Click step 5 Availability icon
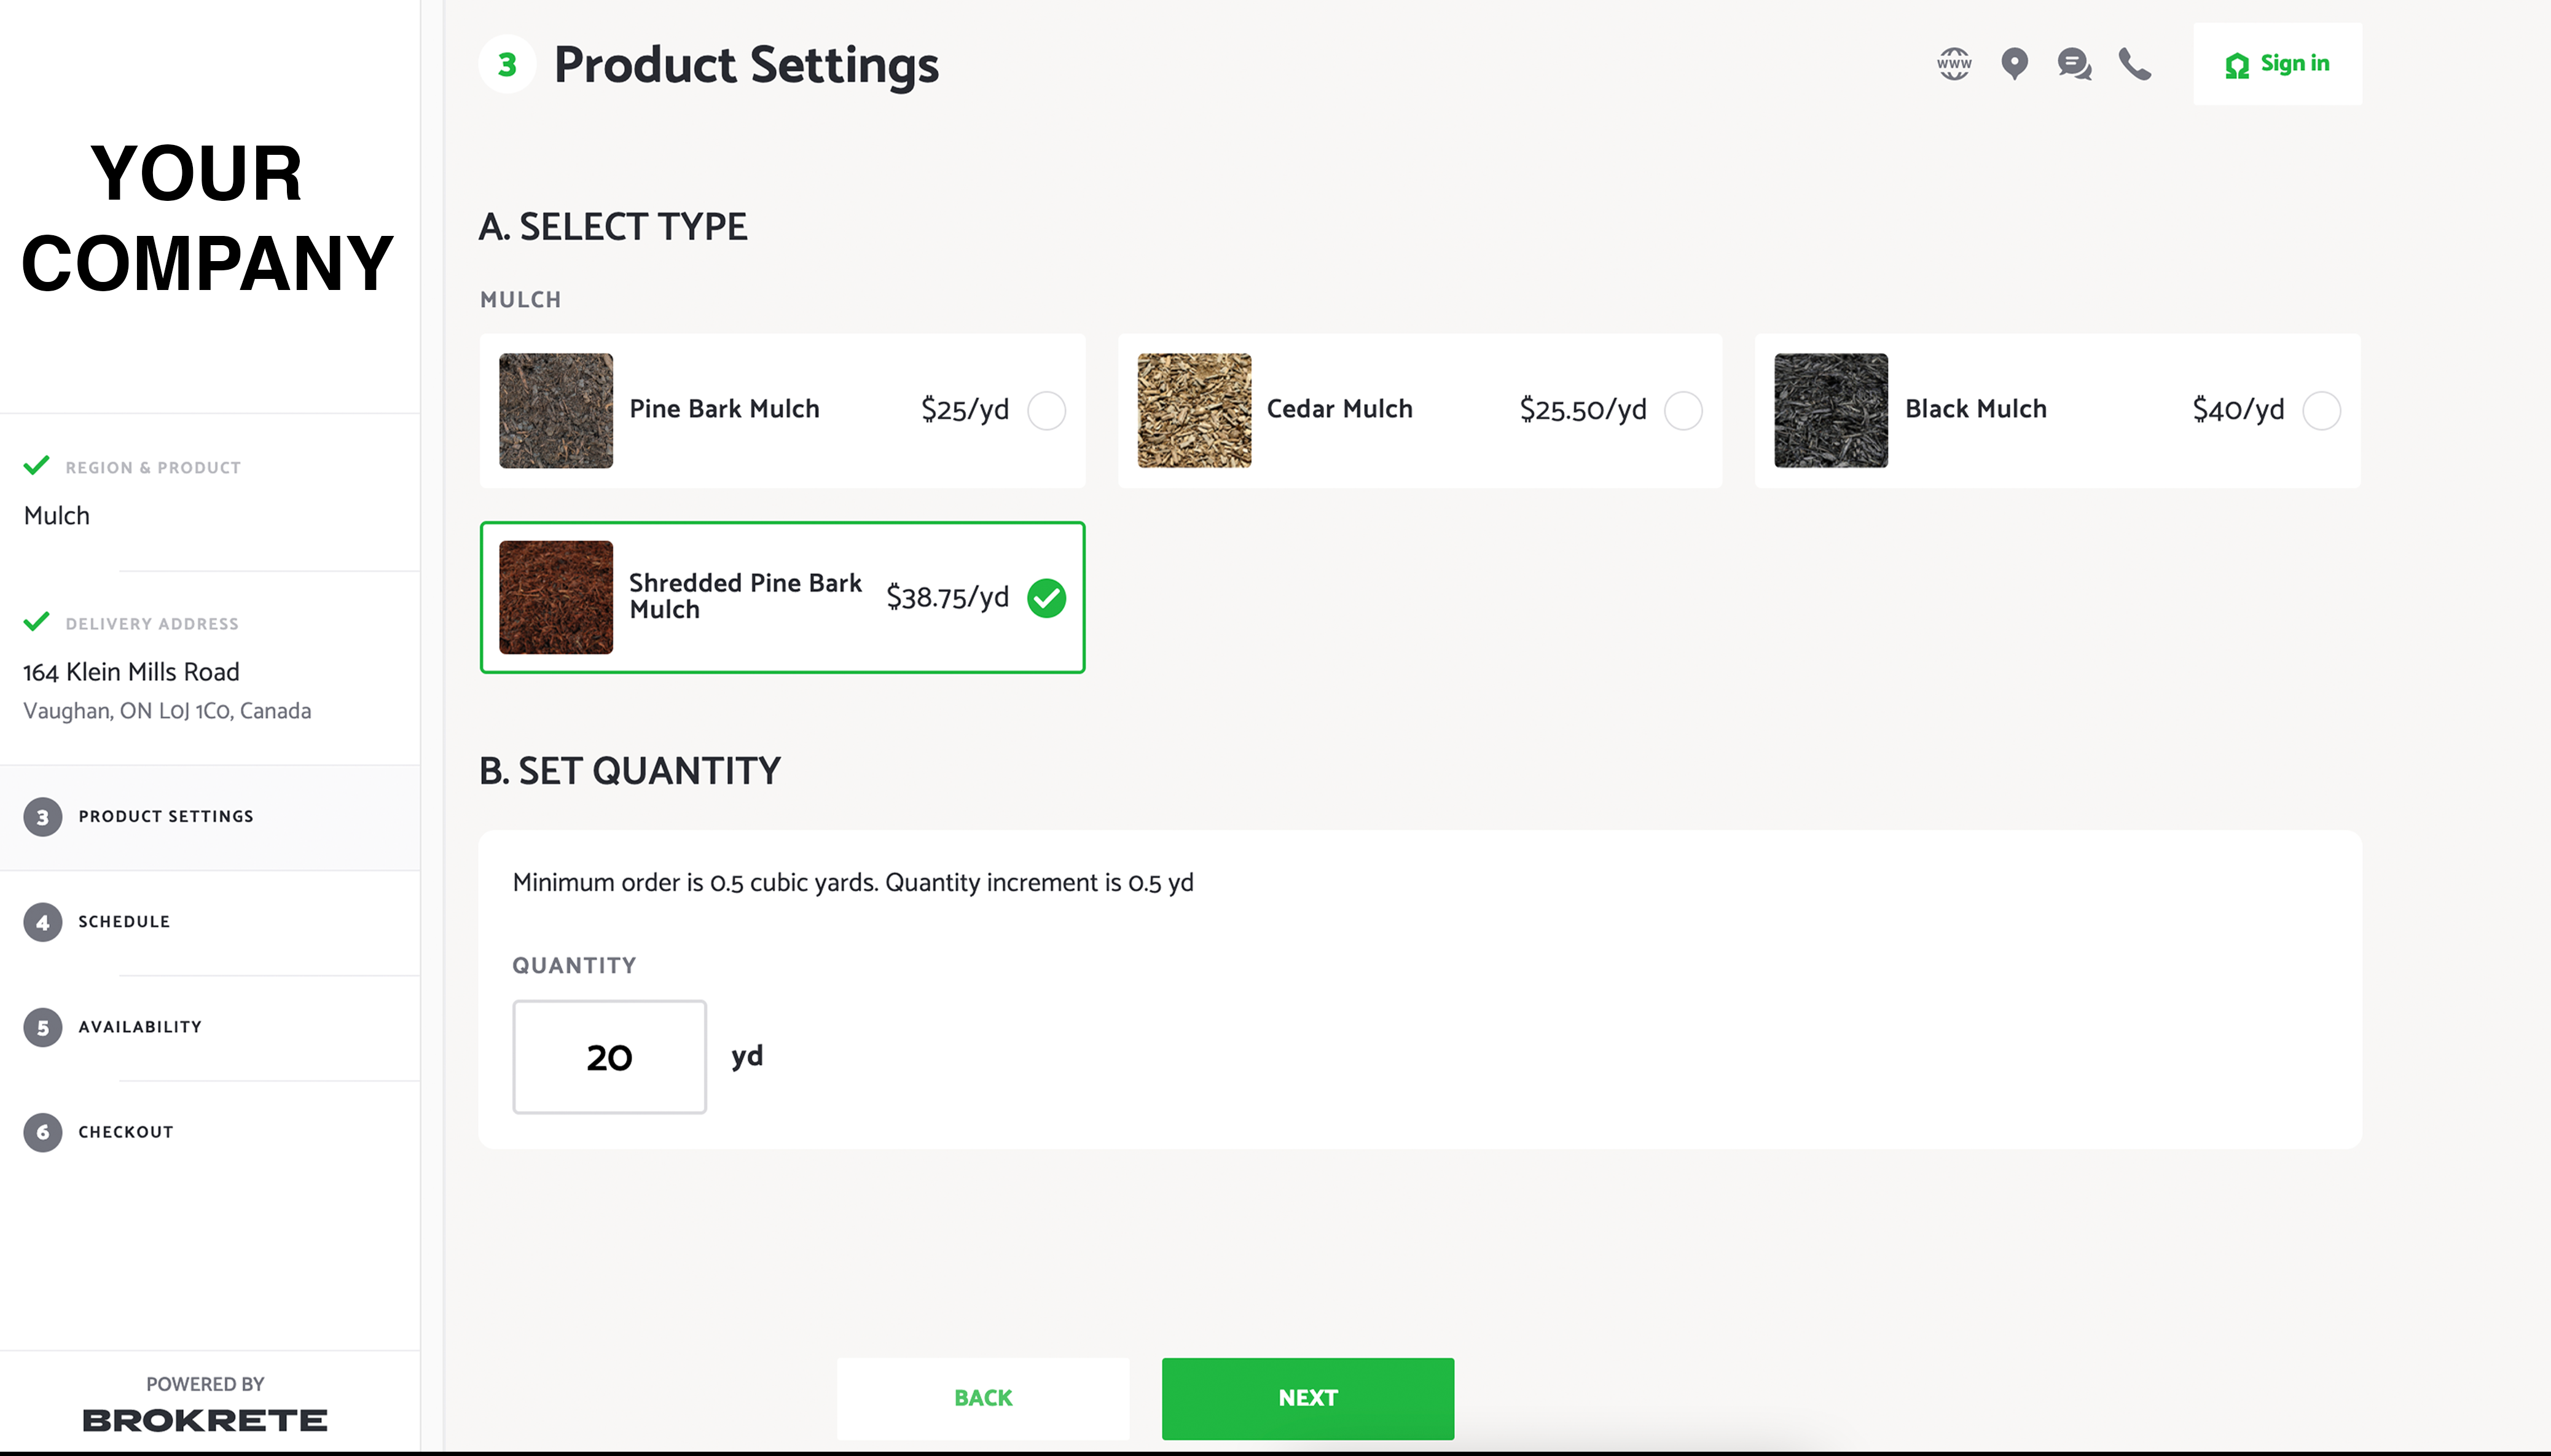This screenshot has width=2551, height=1456. (42, 1027)
